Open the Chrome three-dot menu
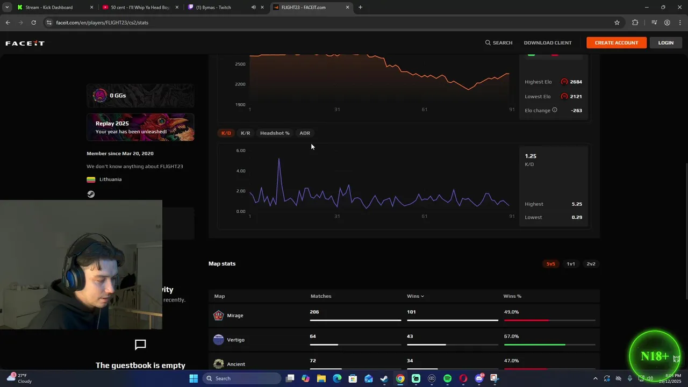 pos(680,23)
